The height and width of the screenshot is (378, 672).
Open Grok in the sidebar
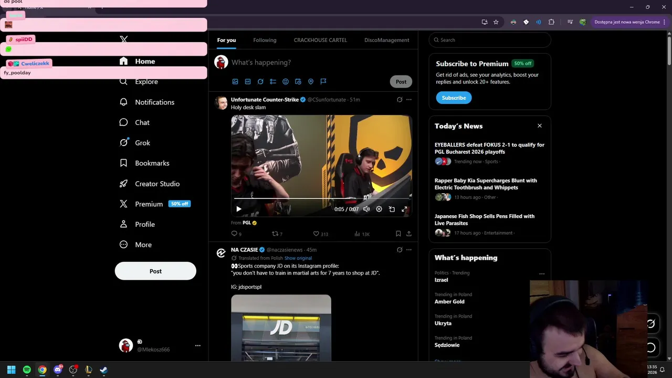pyautogui.click(x=135, y=143)
